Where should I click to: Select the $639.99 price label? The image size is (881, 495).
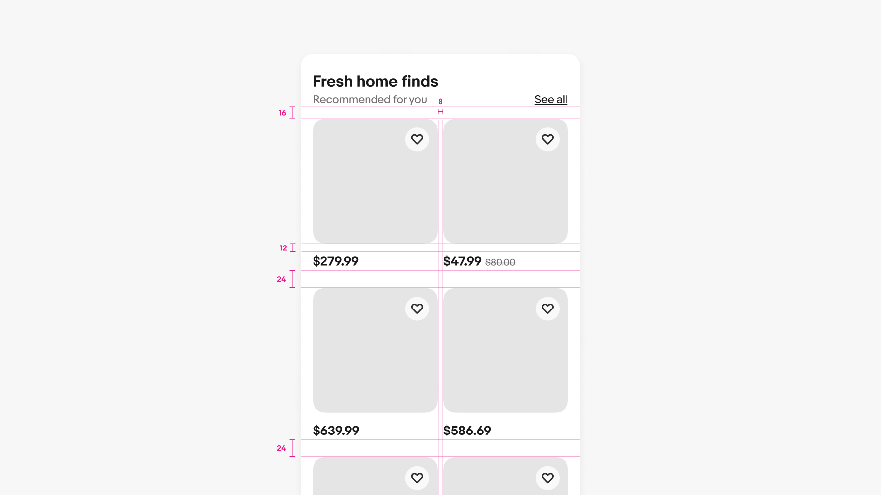pyautogui.click(x=336, y=431)
